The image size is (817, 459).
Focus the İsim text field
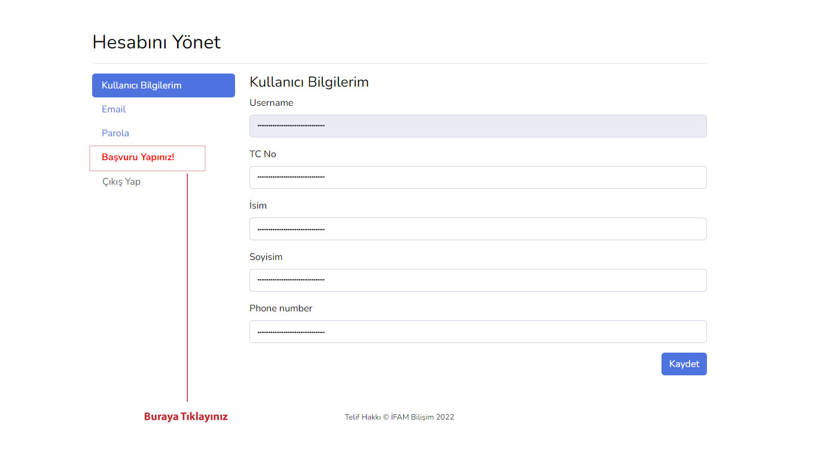click(478, 229)
